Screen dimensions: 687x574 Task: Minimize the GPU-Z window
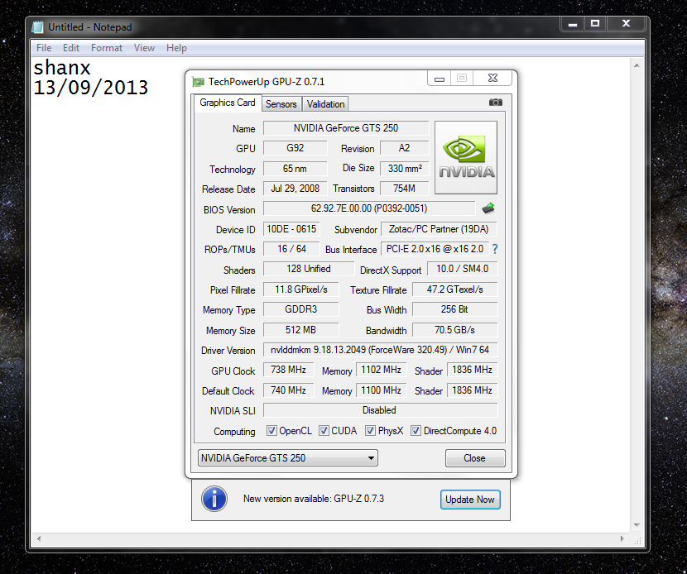[x=440, y=79]
